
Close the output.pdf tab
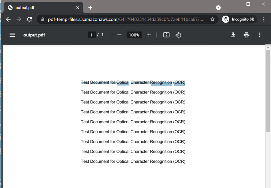coord(78,8)
